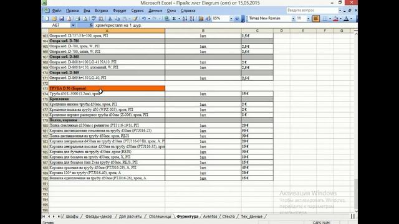This screenshot has height=224, width=399.
Task: Open the Undo history dropdown arrow
Action: pos(149,19)
